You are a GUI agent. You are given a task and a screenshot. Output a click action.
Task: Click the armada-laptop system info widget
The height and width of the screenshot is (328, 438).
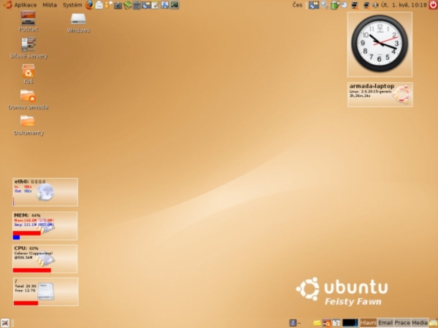coord(380,95)
